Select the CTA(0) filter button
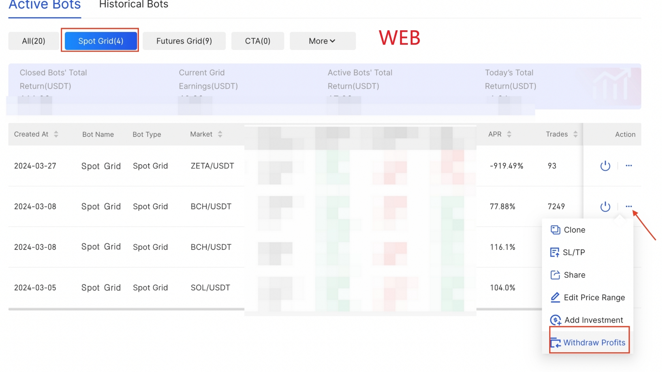The height and width of the screenshot is (372, 662). (257, 41)
